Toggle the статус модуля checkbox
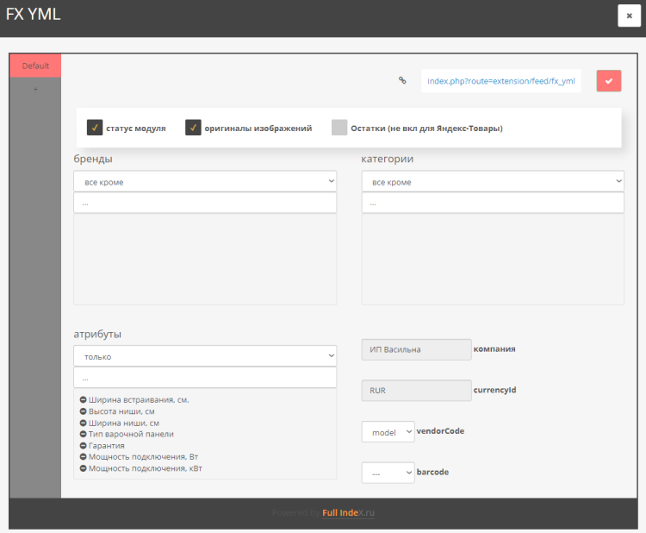The image size is (646, 533). click(95, 128)
